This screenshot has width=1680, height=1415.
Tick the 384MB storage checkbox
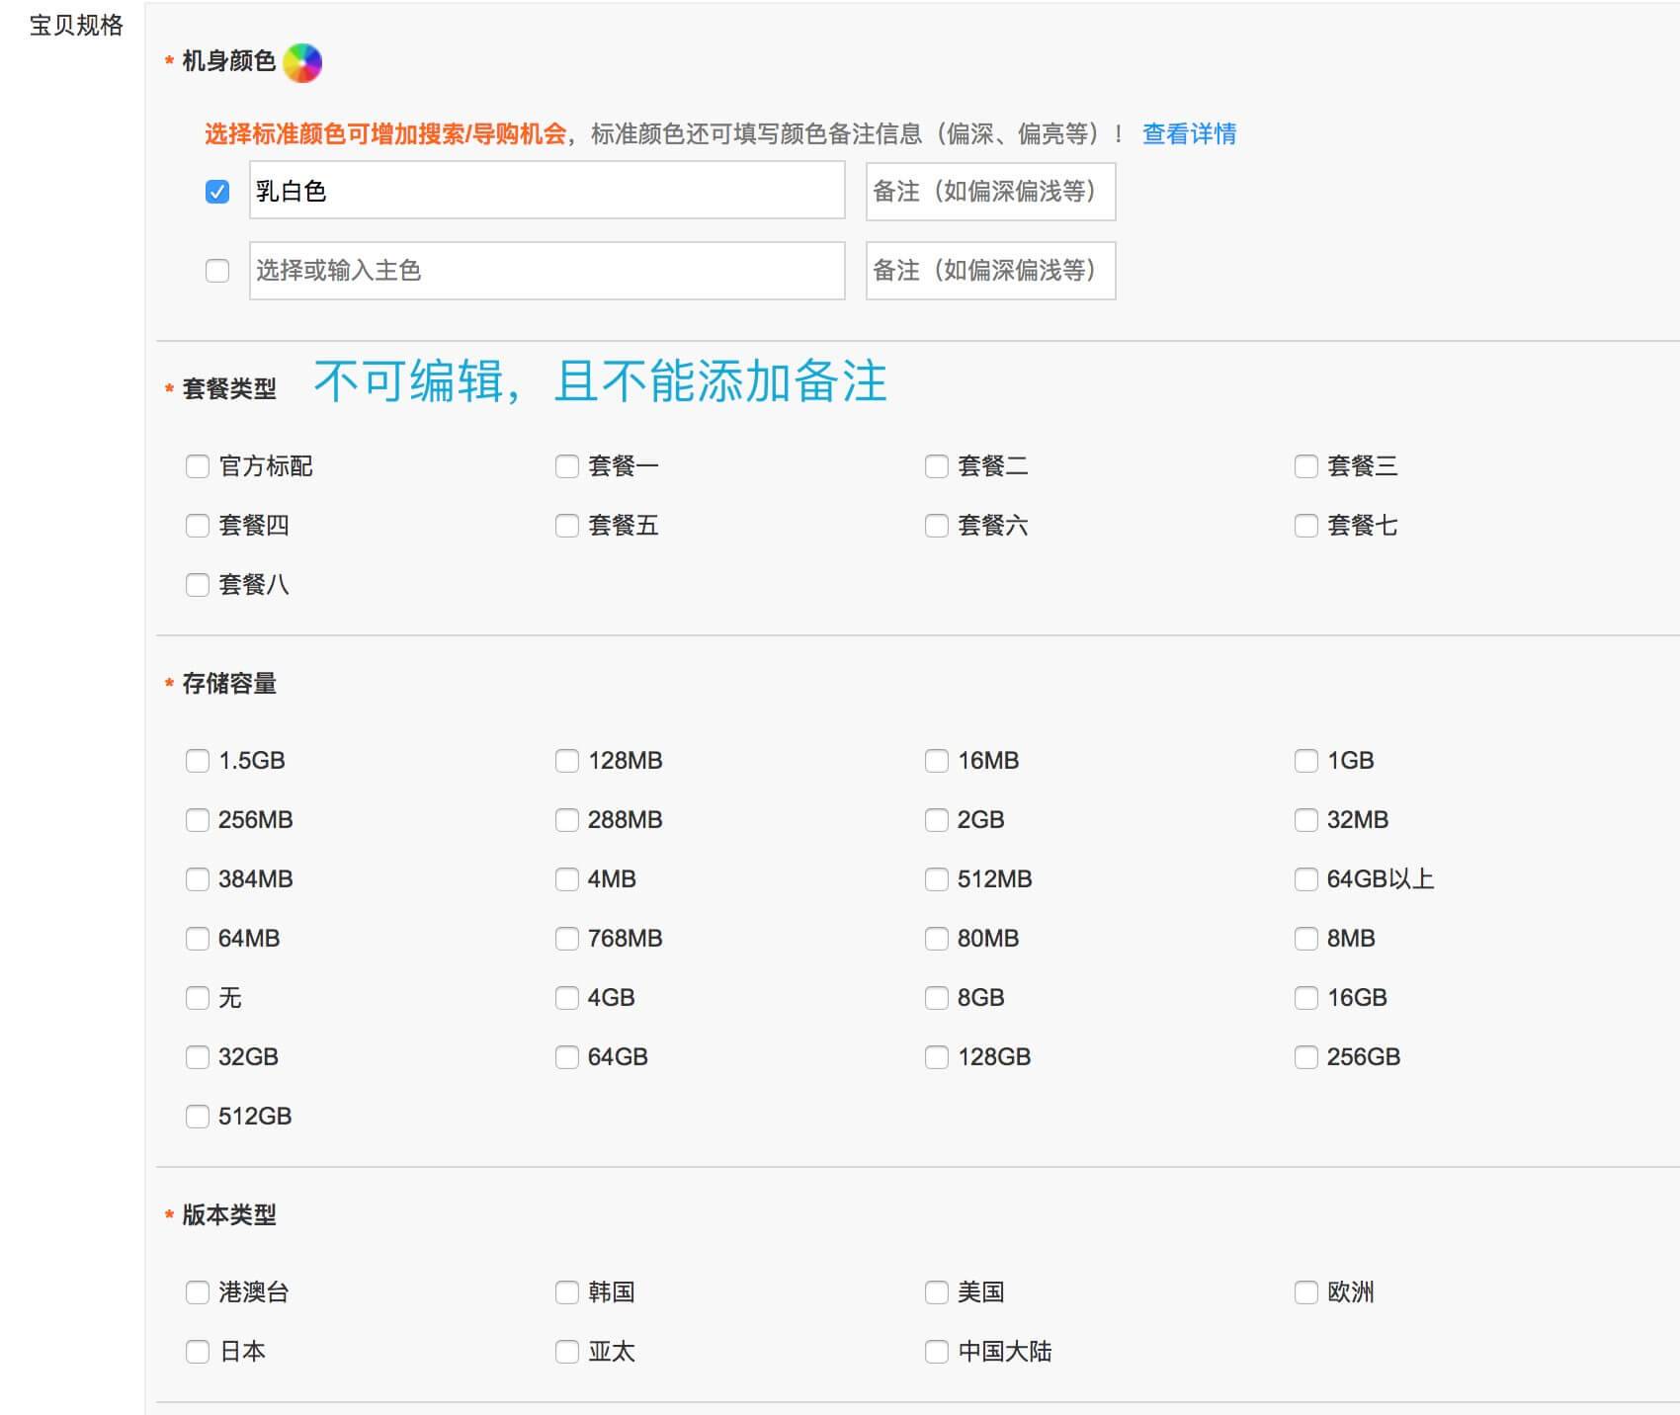[198, 878]
